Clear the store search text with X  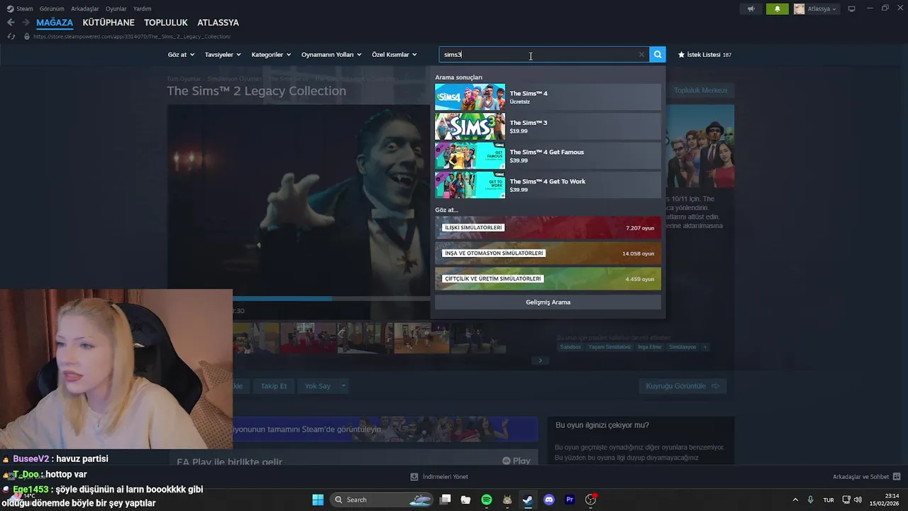tap(641, 55)
